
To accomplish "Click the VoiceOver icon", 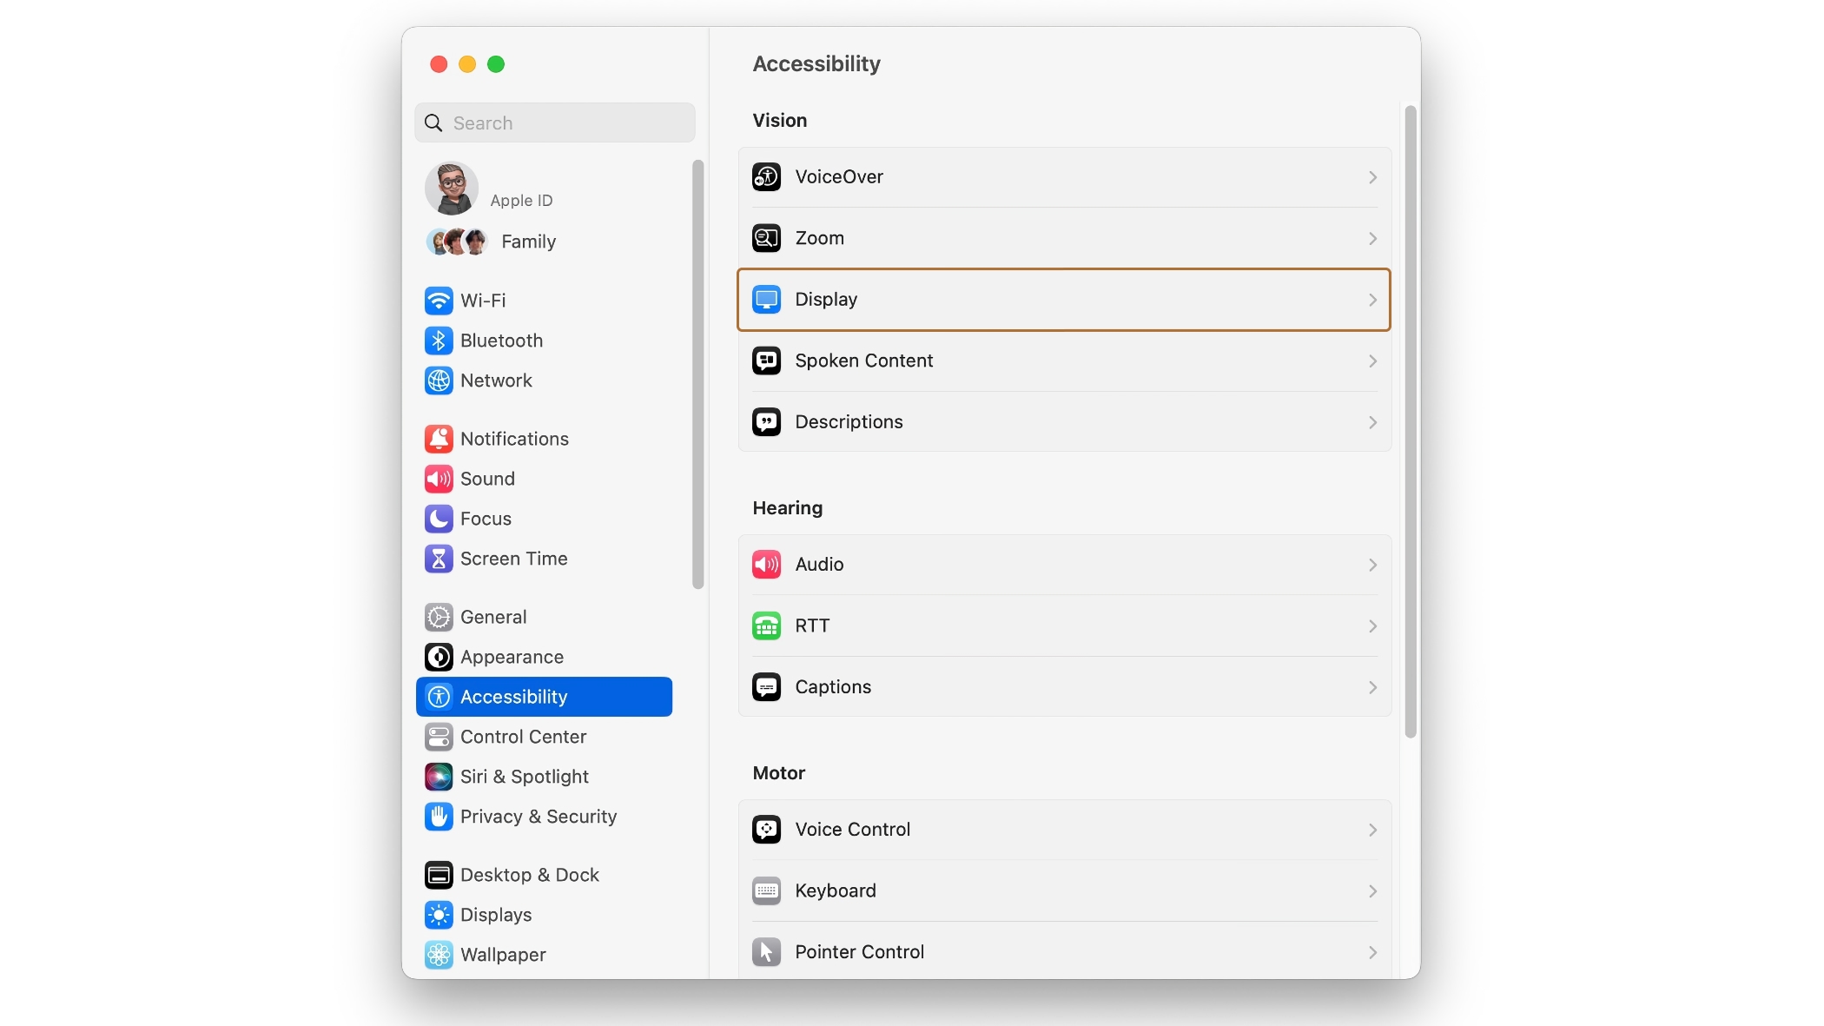I will pyautogui.click(x=766, y=177).
